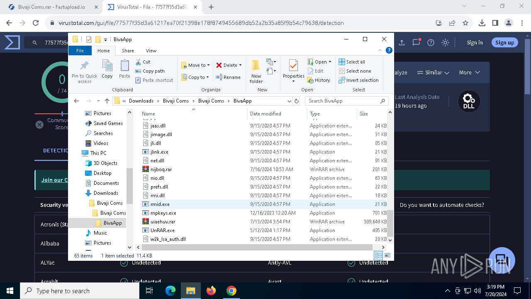Switch to the Share ribbon tab
Viewport: 531px width, 299px height.
(x=128, y=51)
